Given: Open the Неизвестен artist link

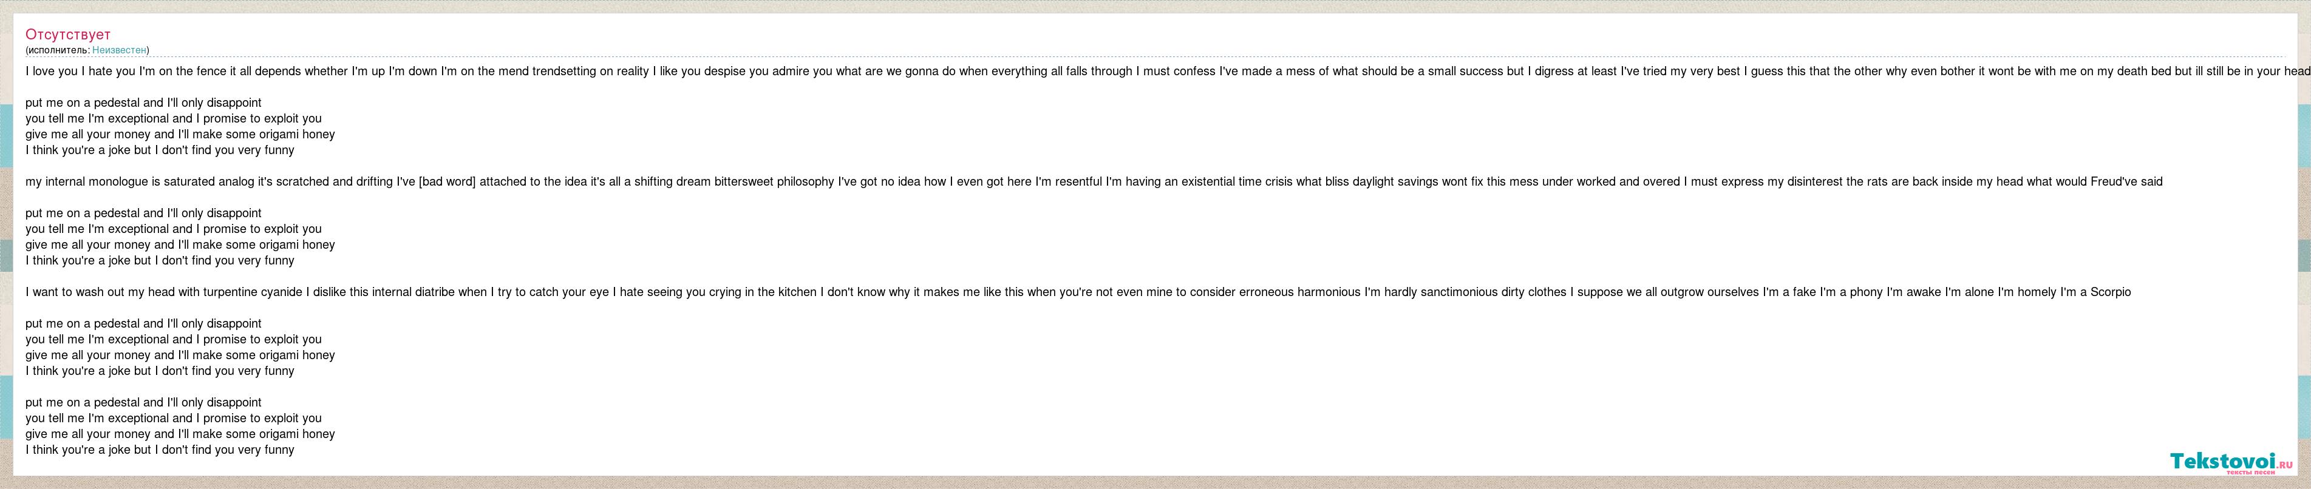Looking at the screenshot, I should [120, 50].
